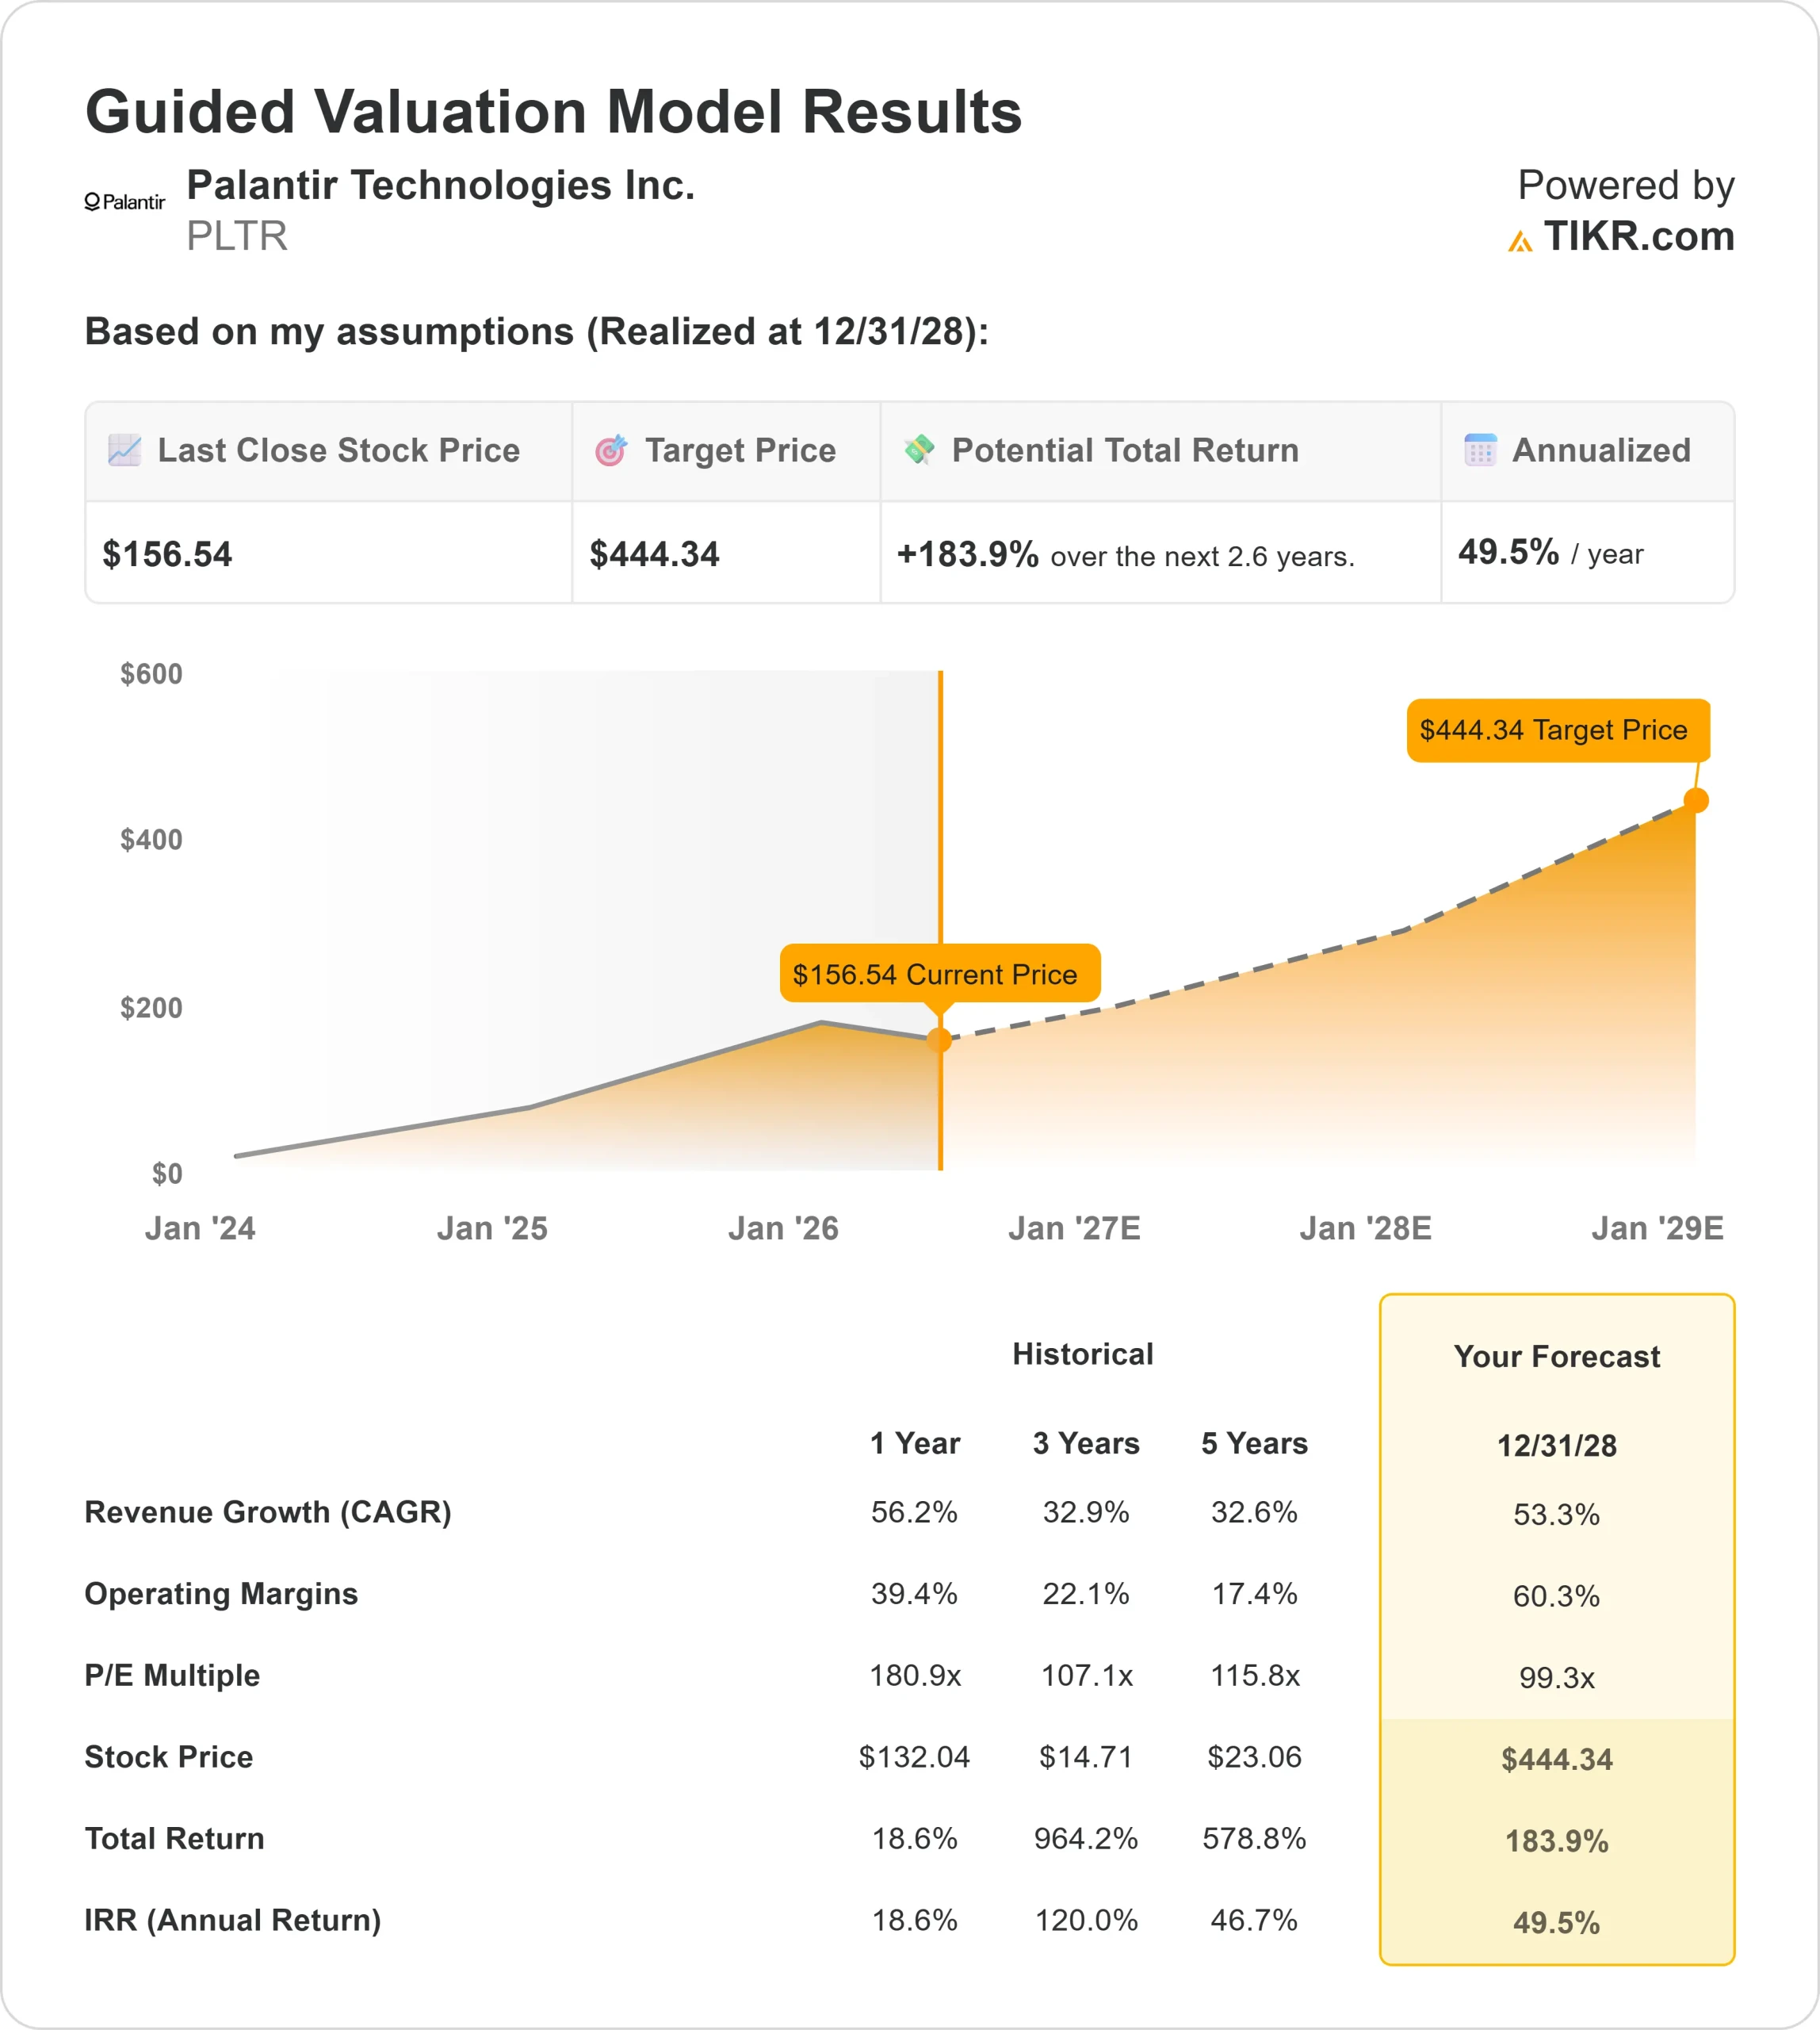Viewport: 1820px width, 2030px height.
Task: Click the P/E Multiple row label
Action: click(172, 1676)
